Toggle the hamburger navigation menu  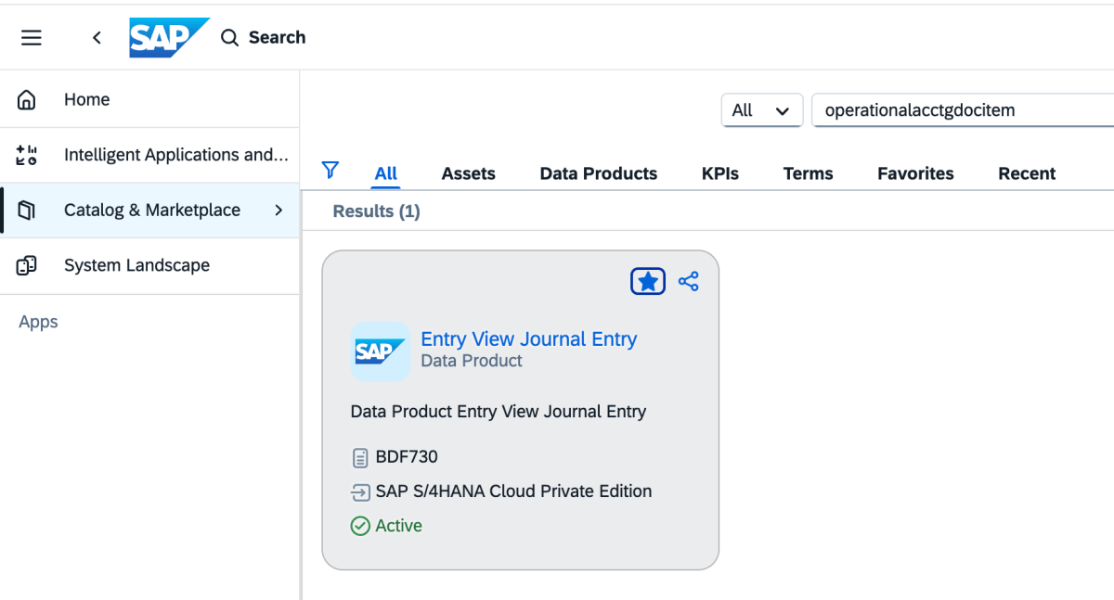(x=32, y=38)
